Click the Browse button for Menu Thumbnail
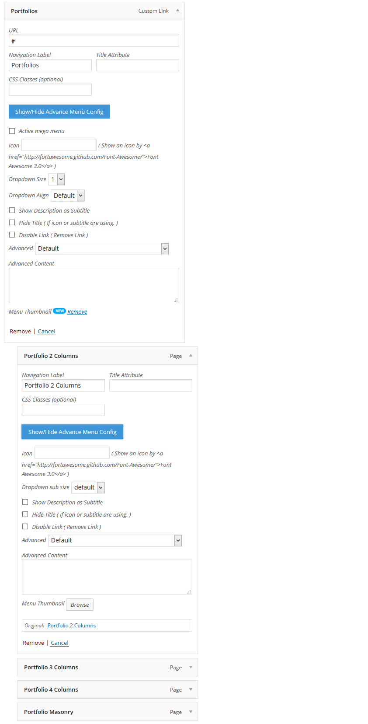 coord(80,605)
